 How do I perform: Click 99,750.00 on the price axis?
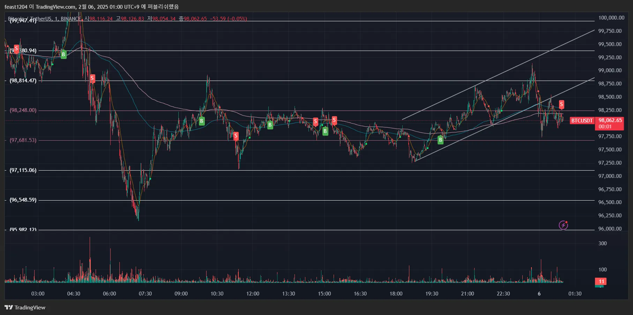point(610,31)
